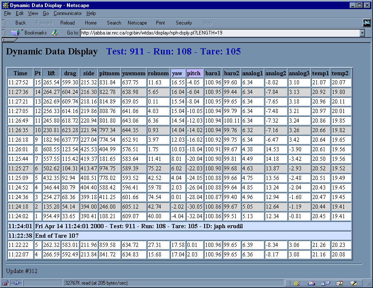Click the pitch value -32.04
Viewport: 373px width, 288px height.
[195, 217]
